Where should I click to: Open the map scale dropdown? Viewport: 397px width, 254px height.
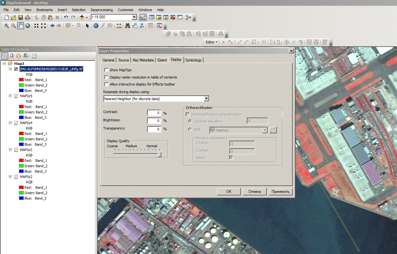[x=134, y=17]
